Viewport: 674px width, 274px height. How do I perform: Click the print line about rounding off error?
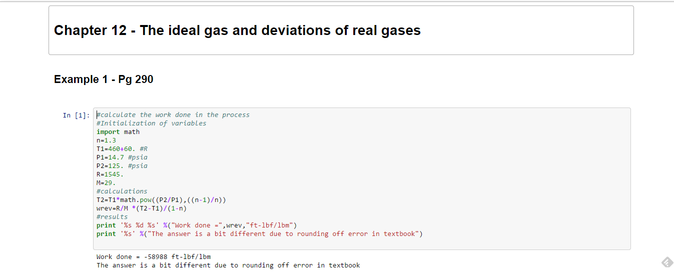[259, 234]
